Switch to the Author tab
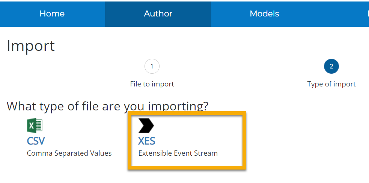 tap(158, 14)
